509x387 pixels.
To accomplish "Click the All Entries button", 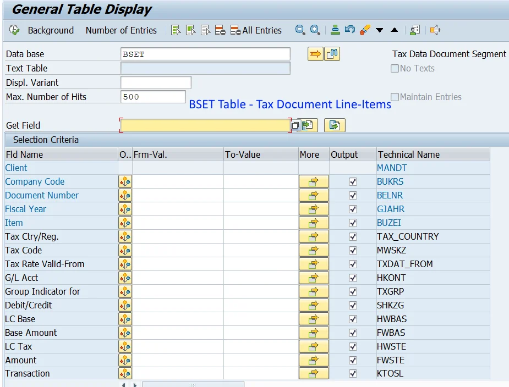I will tap(256, 30).
